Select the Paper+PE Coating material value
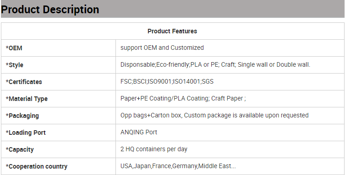 183,98
